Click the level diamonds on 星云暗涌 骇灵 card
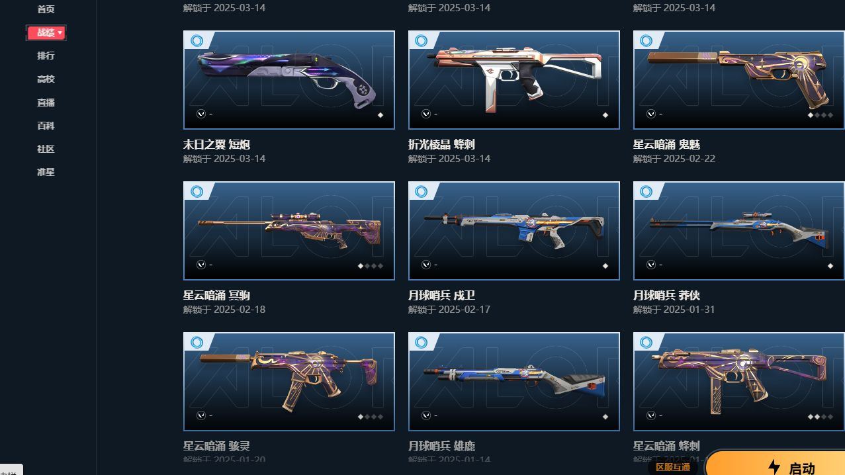Viewport: 845px width, 475px height. (x=371, y=417)
